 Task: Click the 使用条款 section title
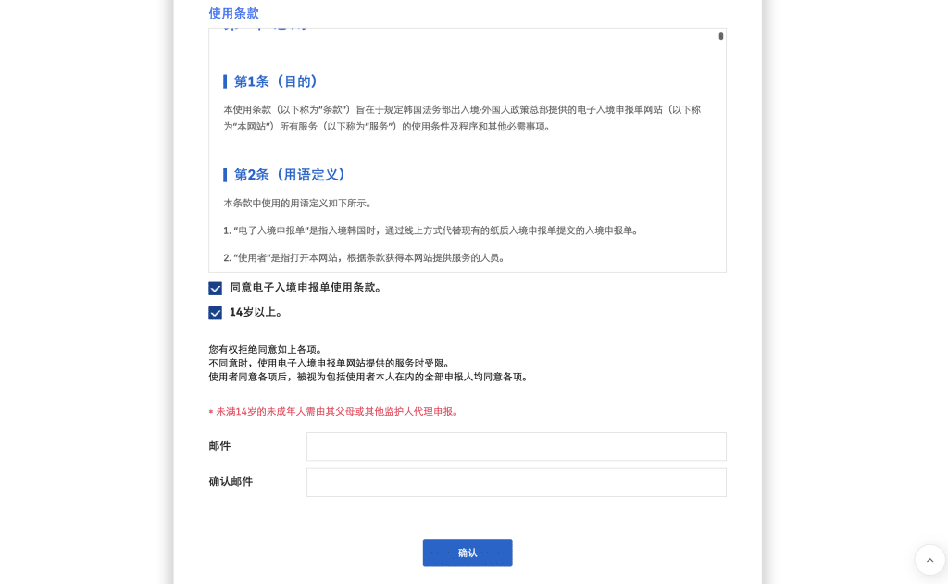point(233,13)
